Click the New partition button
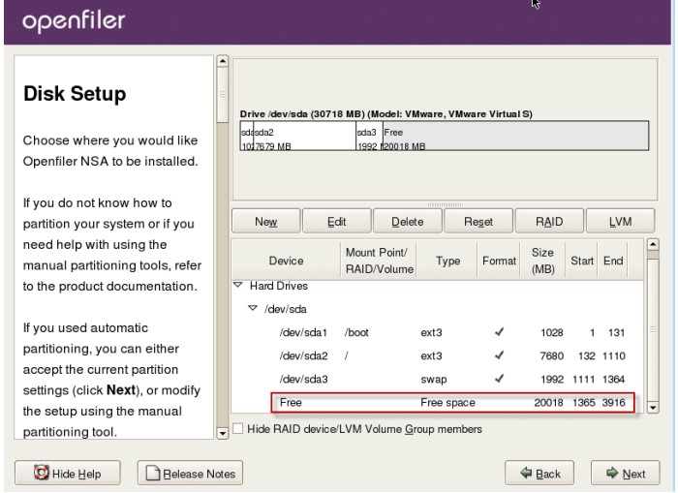Viewport: 678px width, 493px height. pyautogui.click(x=266, y=222)
